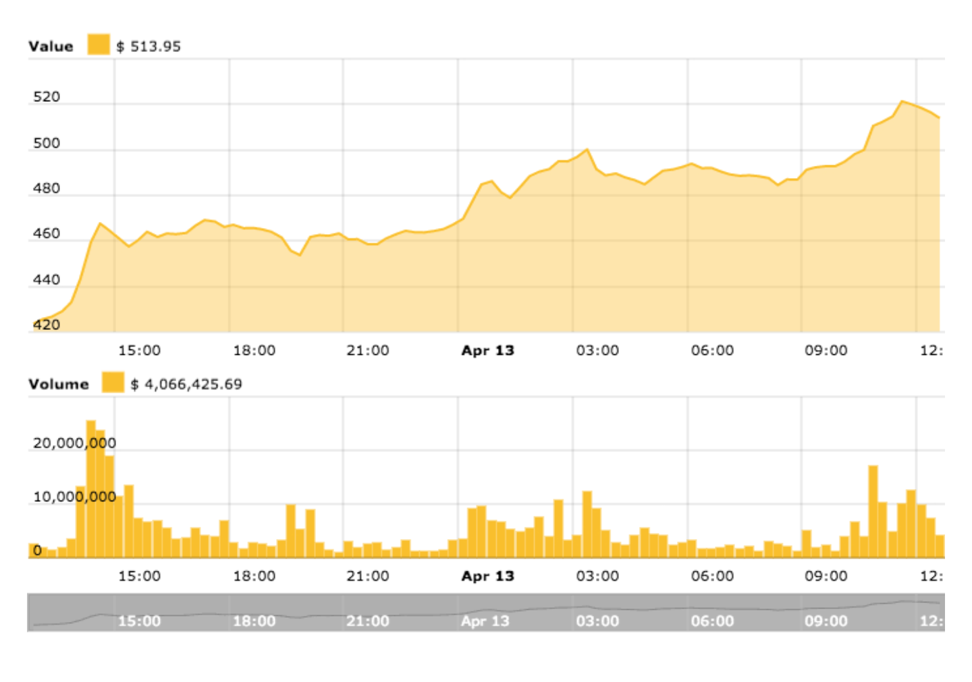Click the Apr 13 label under the volume chart
Screen dimensions: 972x682
487,576
